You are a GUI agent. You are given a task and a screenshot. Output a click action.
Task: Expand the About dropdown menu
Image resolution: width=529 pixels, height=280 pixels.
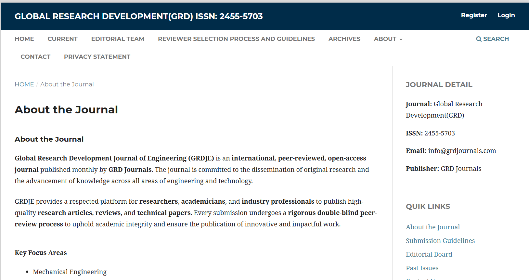(388, 39)
